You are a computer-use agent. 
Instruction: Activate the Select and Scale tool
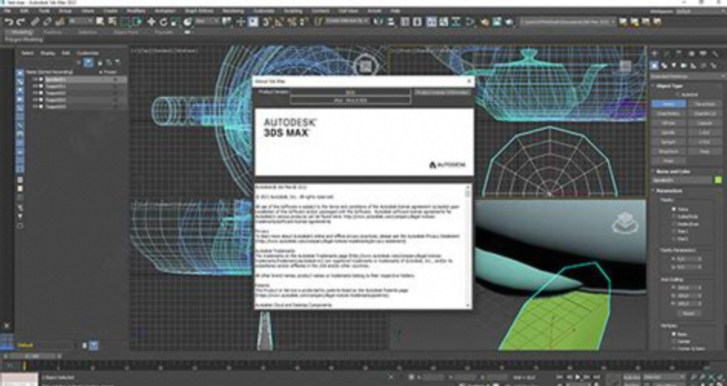[175, 22]
